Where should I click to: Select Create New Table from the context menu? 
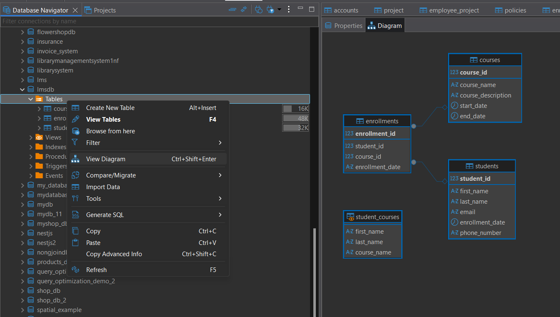pos(110,107)
